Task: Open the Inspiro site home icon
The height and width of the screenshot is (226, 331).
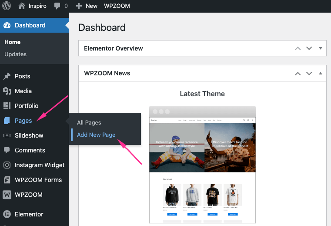Action: (x=22, y=6)
